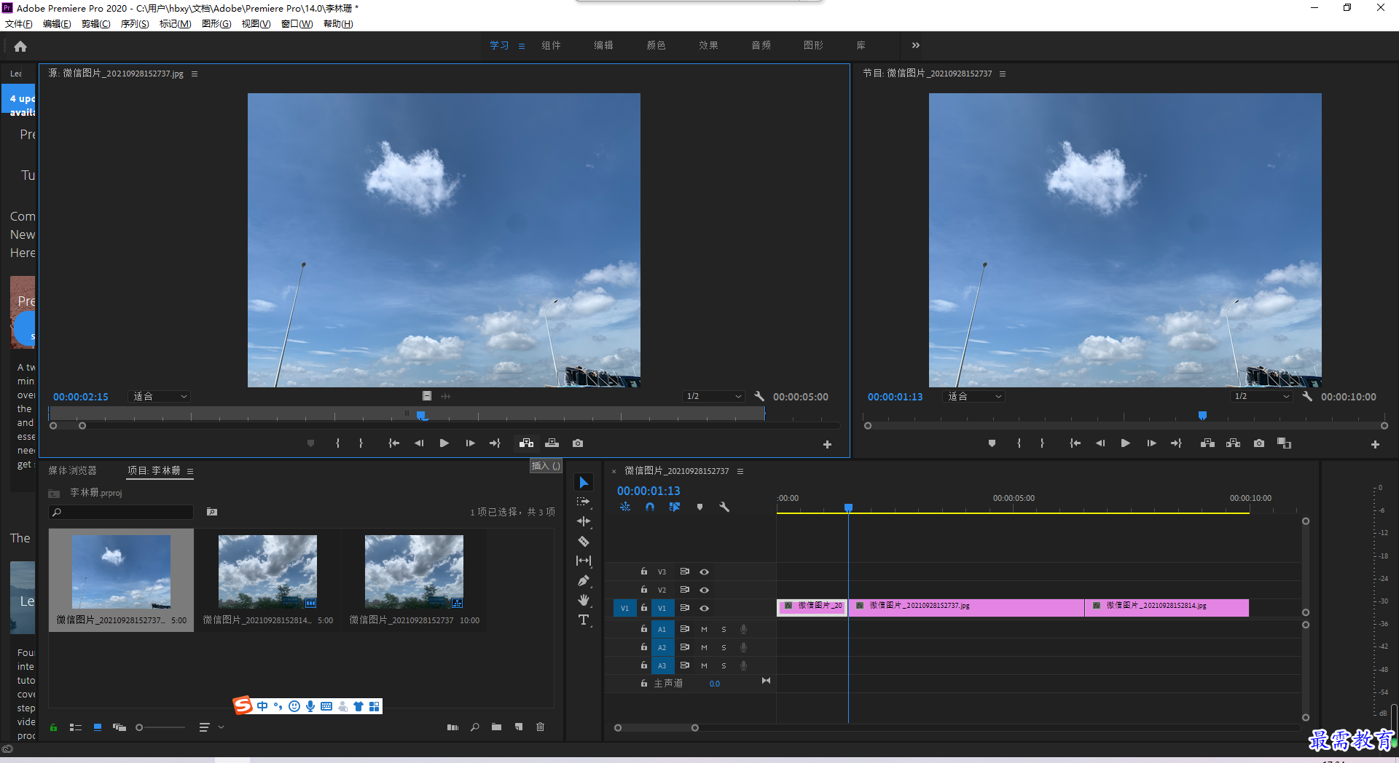1399x763 pixels.
Task: Open Source monitor settings wrench
Action: click(x=759, y=396)
